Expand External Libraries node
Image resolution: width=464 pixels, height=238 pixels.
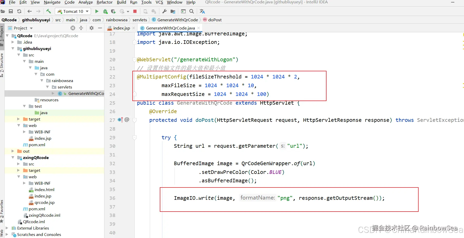[7, 228]
